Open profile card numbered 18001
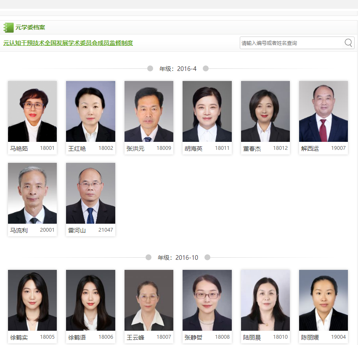 pos(32,118)
